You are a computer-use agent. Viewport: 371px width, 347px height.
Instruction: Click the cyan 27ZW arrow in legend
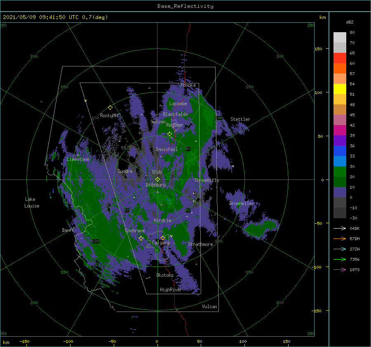click(x=340, y=249)
